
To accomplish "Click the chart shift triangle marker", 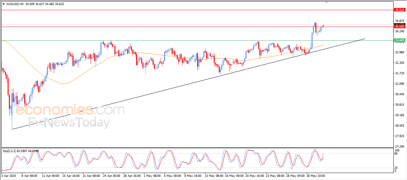I will [326, 2].
